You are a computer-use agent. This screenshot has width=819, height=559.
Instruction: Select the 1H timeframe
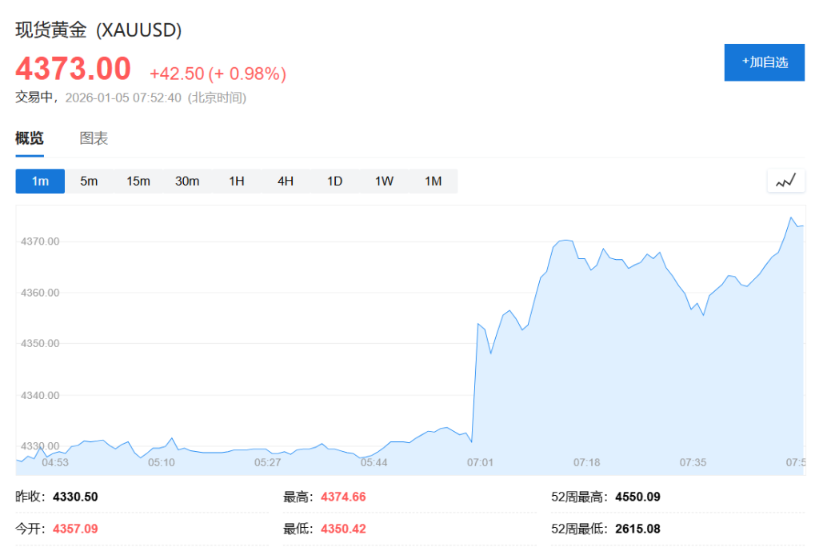(236, 181)
